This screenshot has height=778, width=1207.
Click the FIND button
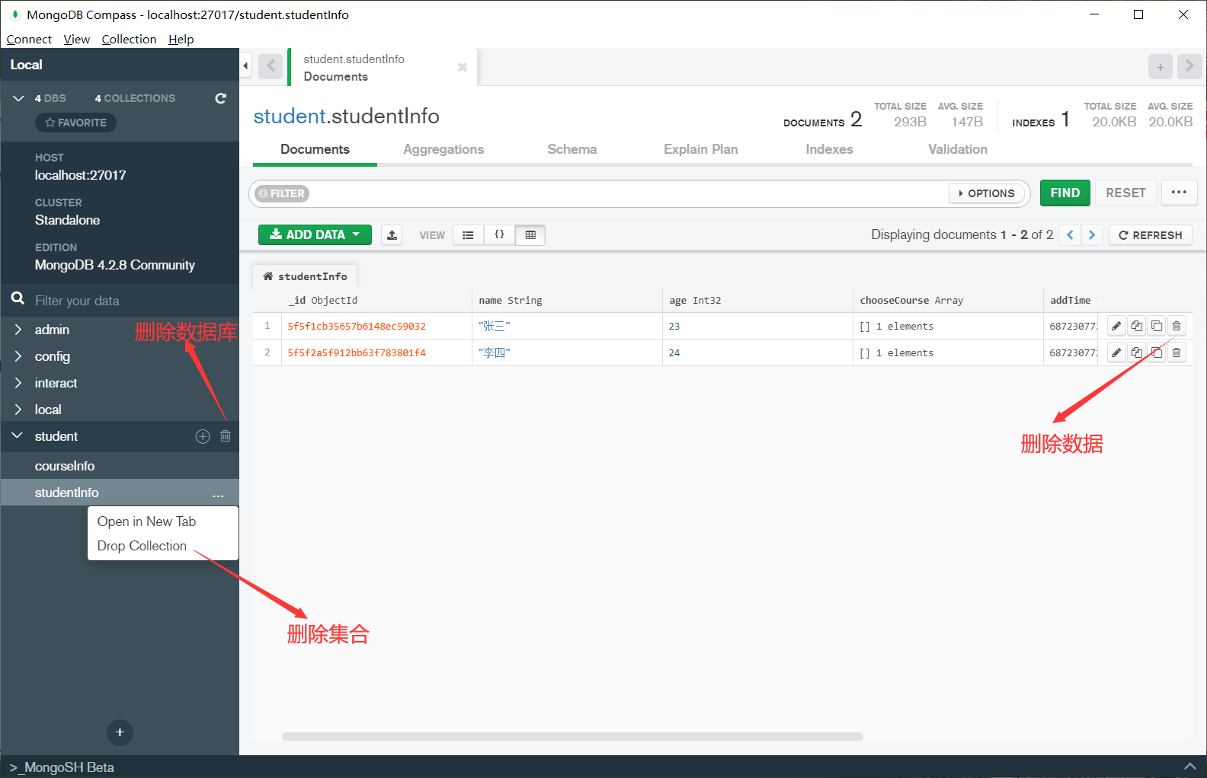pos(1065,193)
